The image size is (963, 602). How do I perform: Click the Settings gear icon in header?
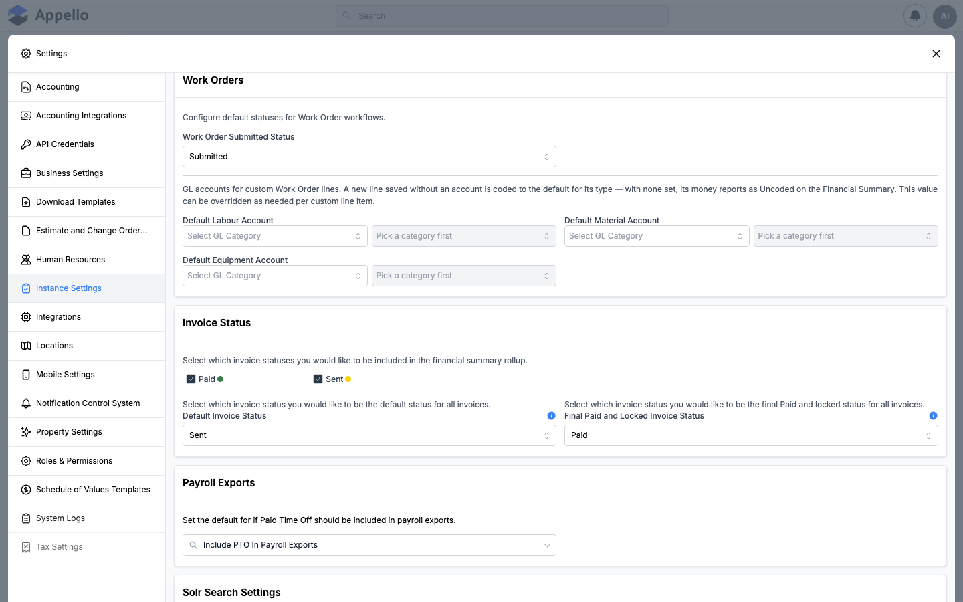(26, 54)
